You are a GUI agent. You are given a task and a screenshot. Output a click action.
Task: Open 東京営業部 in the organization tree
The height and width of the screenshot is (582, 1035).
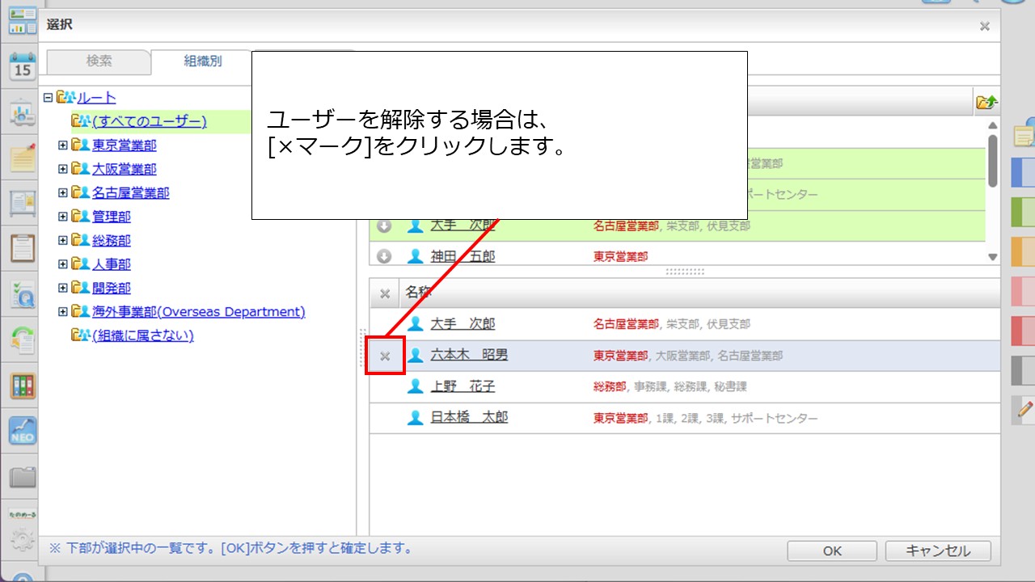click(124, 145)
